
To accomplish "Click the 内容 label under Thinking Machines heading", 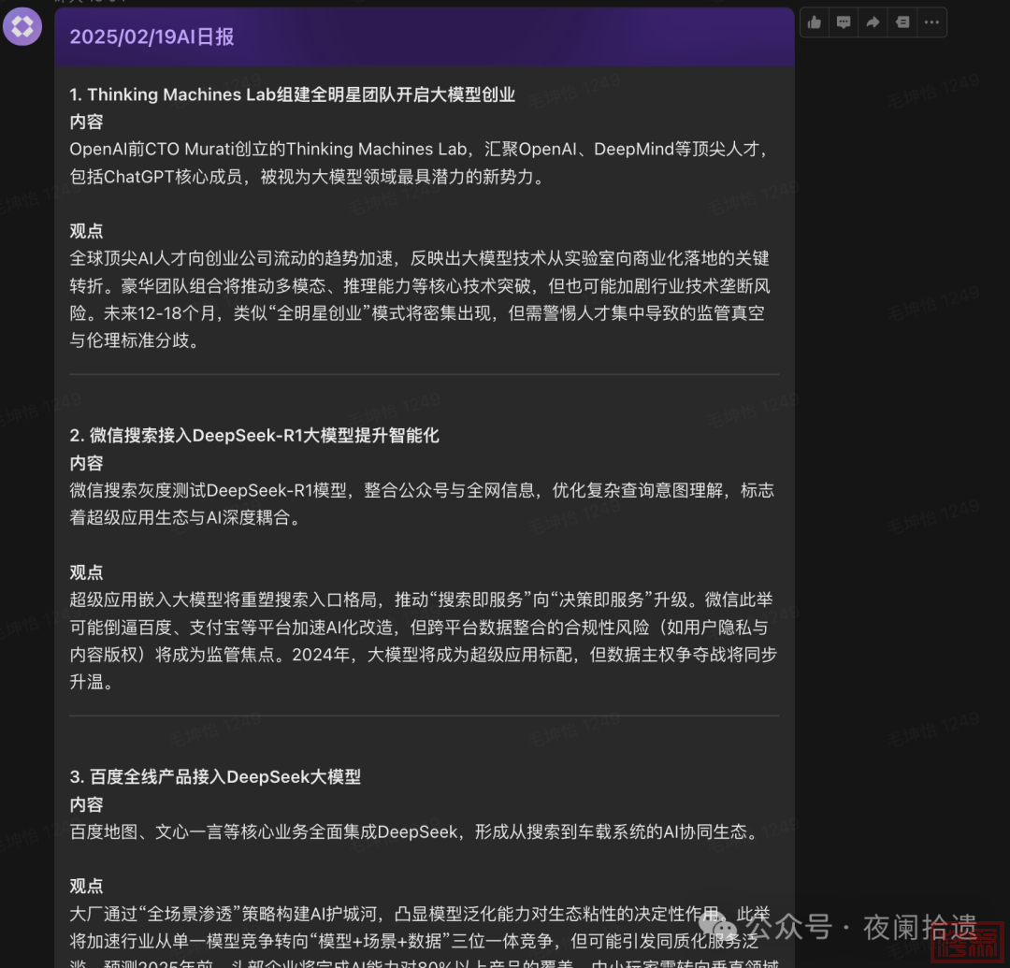I will (x=86, y=123).
